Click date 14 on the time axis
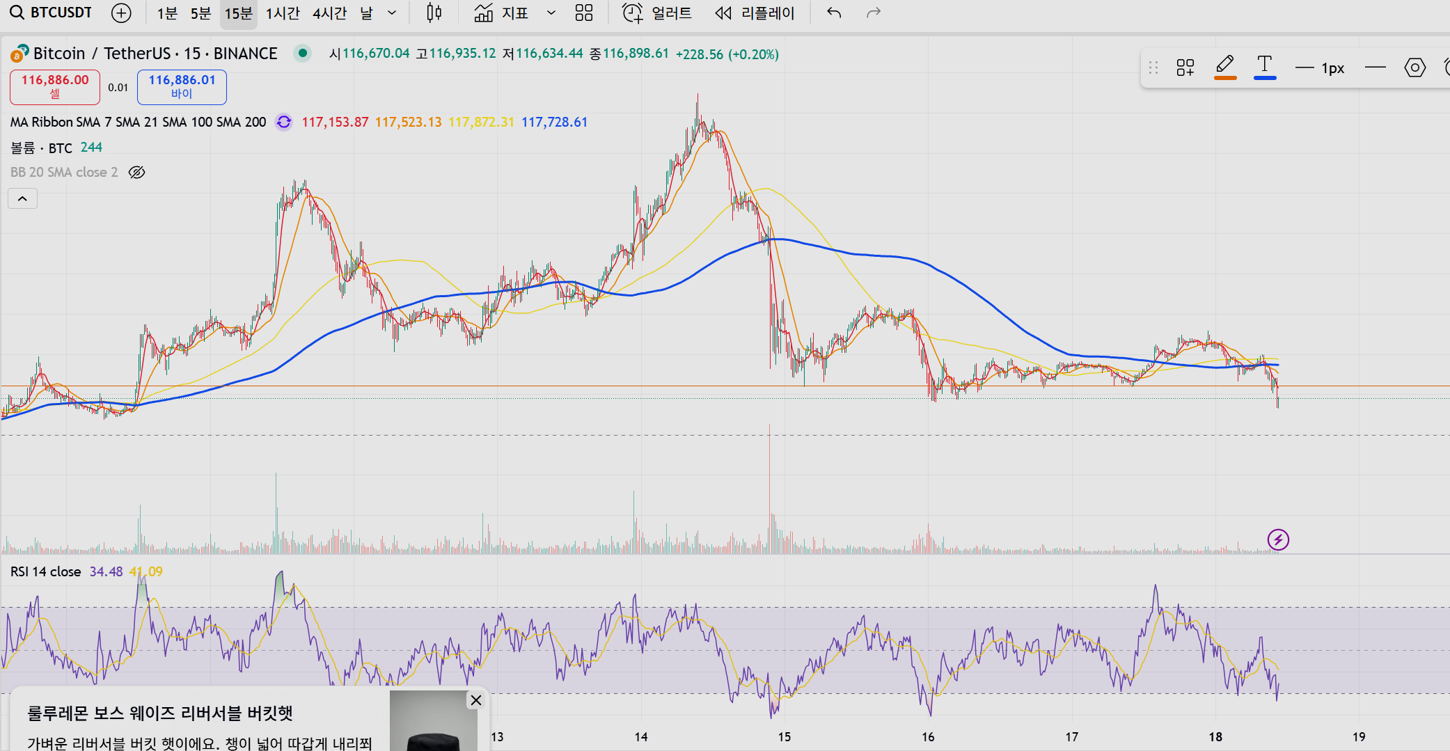 pyautogui.click(x=641, y=737)
